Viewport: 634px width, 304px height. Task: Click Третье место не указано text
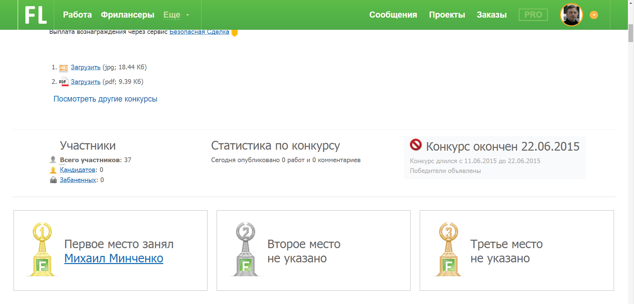[506, 251]
